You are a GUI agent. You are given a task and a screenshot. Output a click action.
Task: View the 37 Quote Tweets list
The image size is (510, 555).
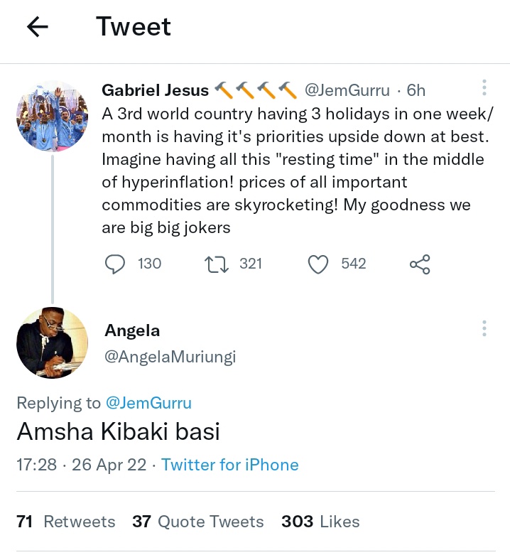point(198,522)
